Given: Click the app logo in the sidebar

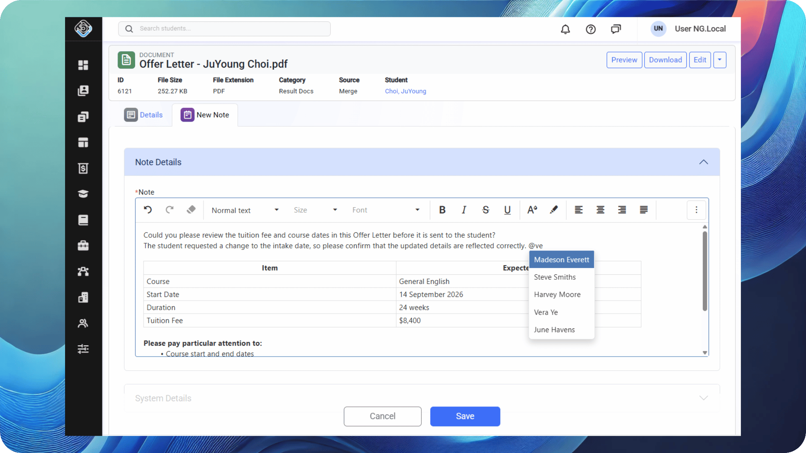Looking at the screenshot, I should 83,29.
